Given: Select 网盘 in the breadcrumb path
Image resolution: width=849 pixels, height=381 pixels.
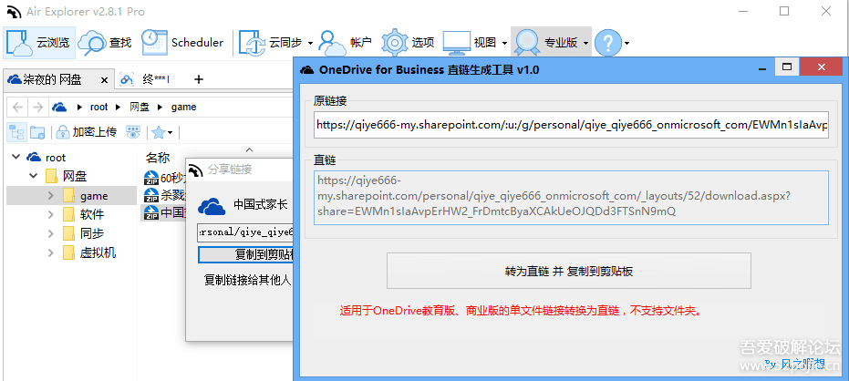Looking at the screenshot, I should click(x=140, y=108).
